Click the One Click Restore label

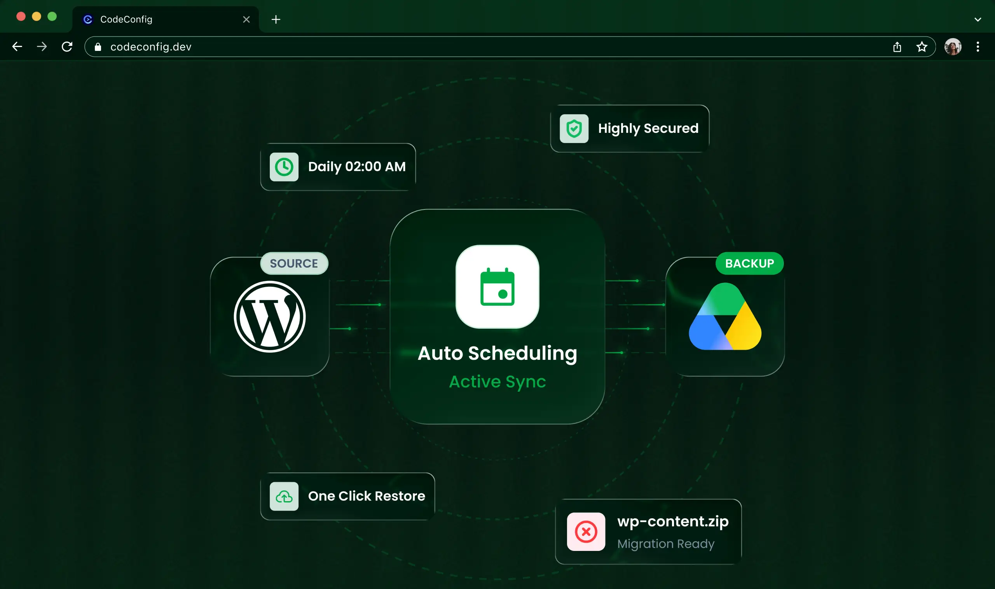click(367, 497)
